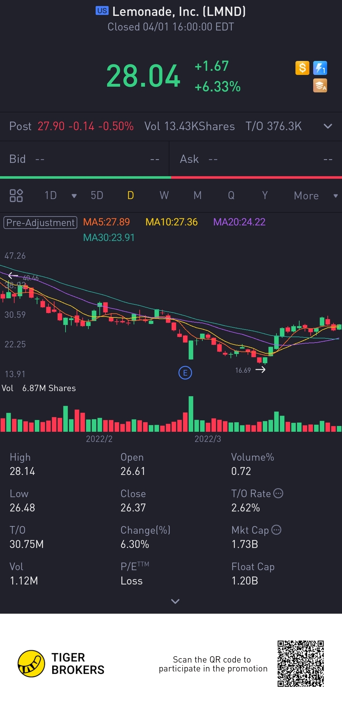Tap the Close 26.37 value
The width and height of the screenshot is (342, 714).
tap(133, 508)
